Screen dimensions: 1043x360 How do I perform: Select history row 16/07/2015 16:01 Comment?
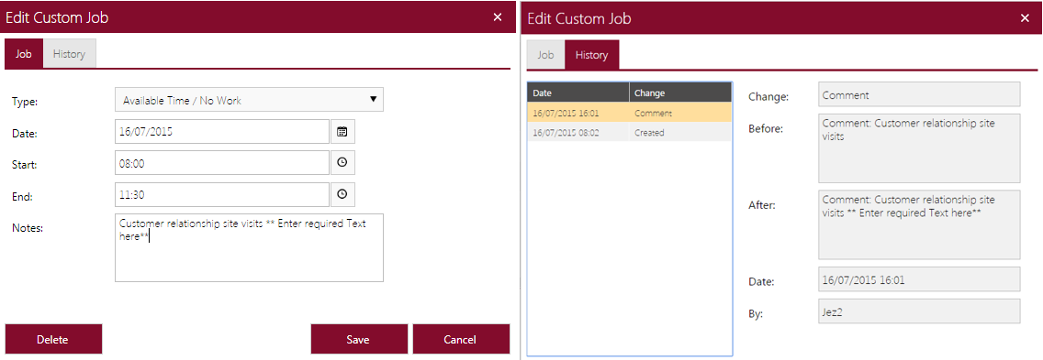click(x=629, y=113)
